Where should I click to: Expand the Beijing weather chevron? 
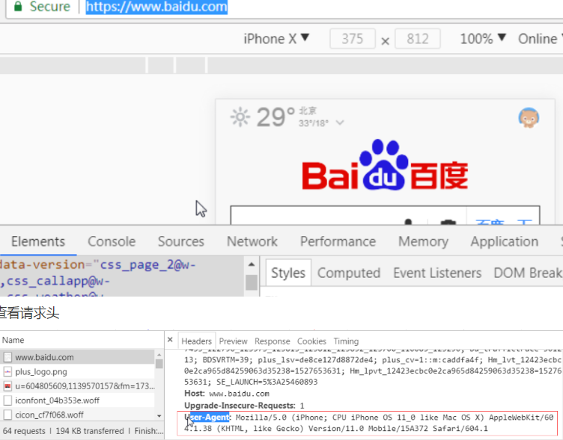click(340, 123)
